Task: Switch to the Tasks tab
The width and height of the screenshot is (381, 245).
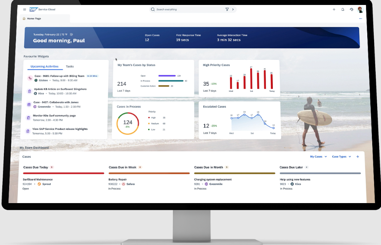Action: click(x=70, y=66)
